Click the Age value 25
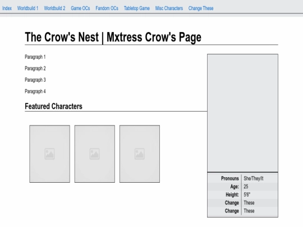 coord(246,187)
